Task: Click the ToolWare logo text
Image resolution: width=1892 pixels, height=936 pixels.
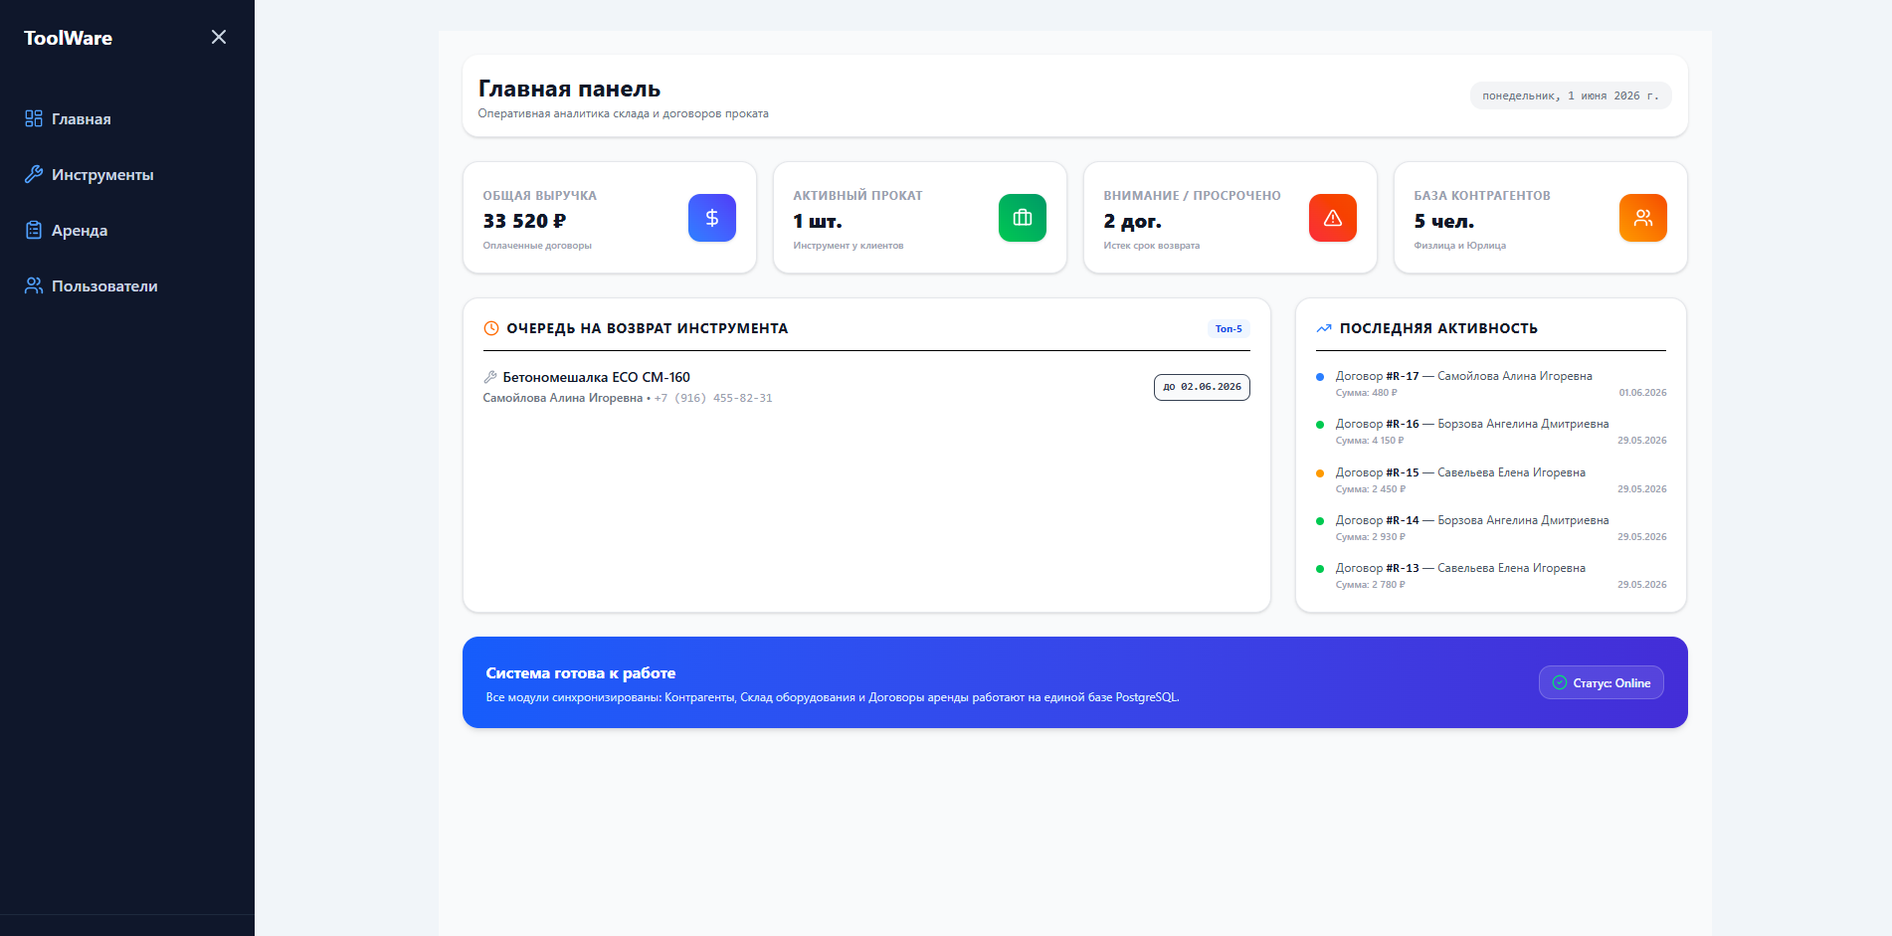Action: tap(68, 38)
